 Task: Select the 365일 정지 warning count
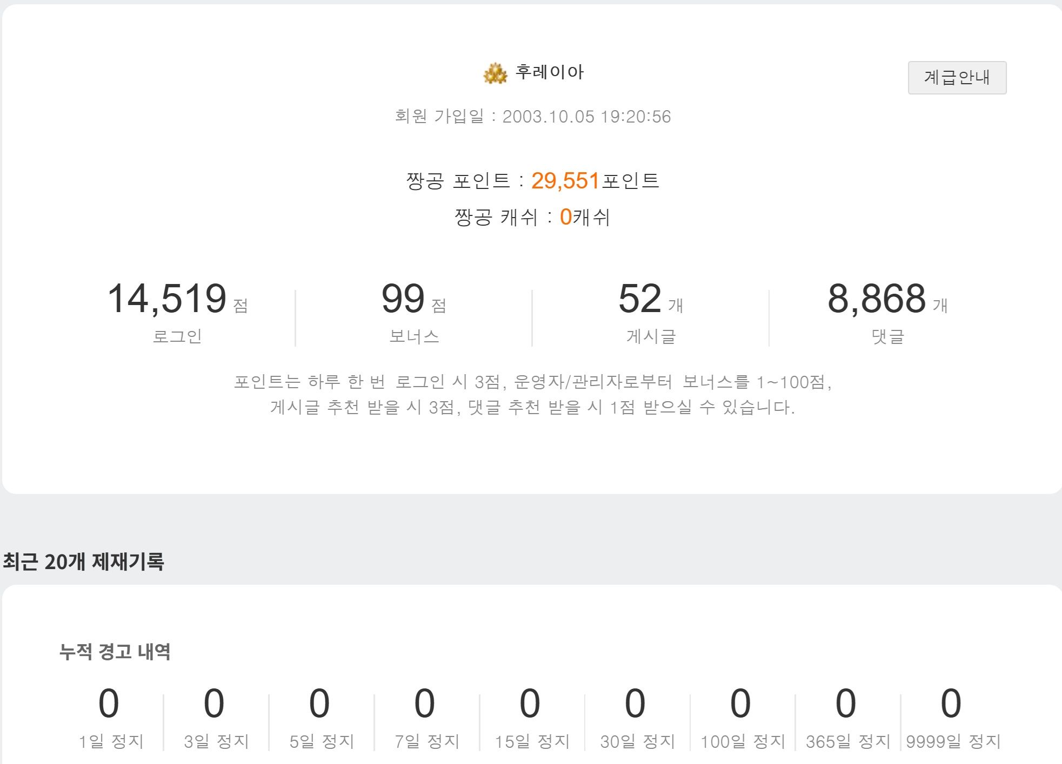[846, 704]
